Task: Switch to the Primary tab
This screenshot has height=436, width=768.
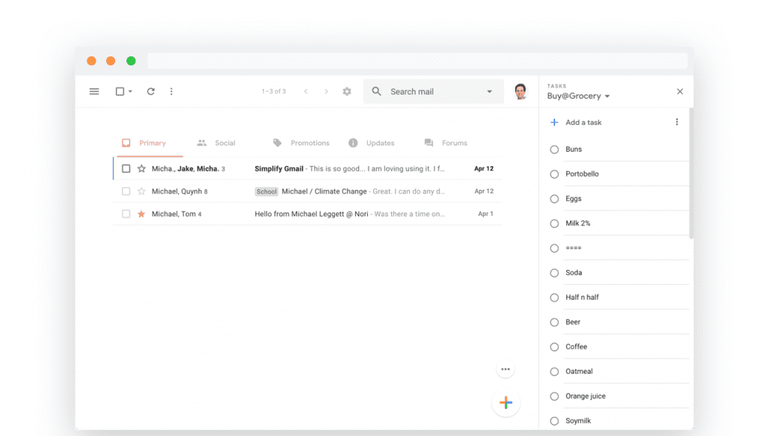Action: point(150,143)
